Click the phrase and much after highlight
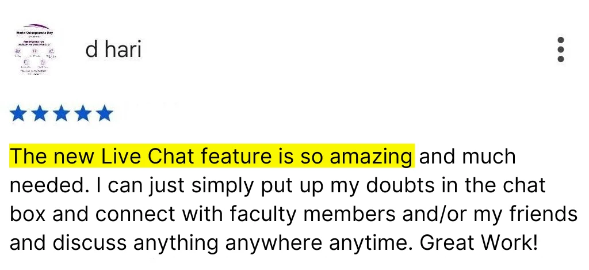This screenshot has height=270, width=589. 467,156
